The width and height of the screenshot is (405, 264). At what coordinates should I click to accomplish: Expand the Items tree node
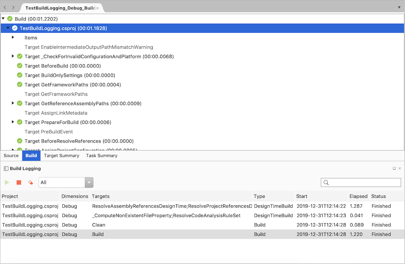(12, 37)
